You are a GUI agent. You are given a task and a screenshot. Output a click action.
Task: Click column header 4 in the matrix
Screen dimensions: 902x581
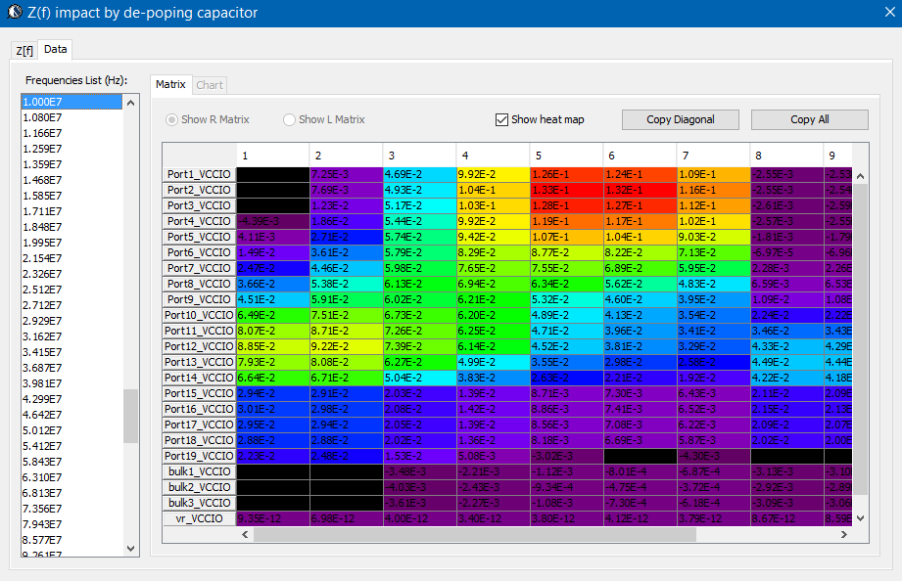492,155
